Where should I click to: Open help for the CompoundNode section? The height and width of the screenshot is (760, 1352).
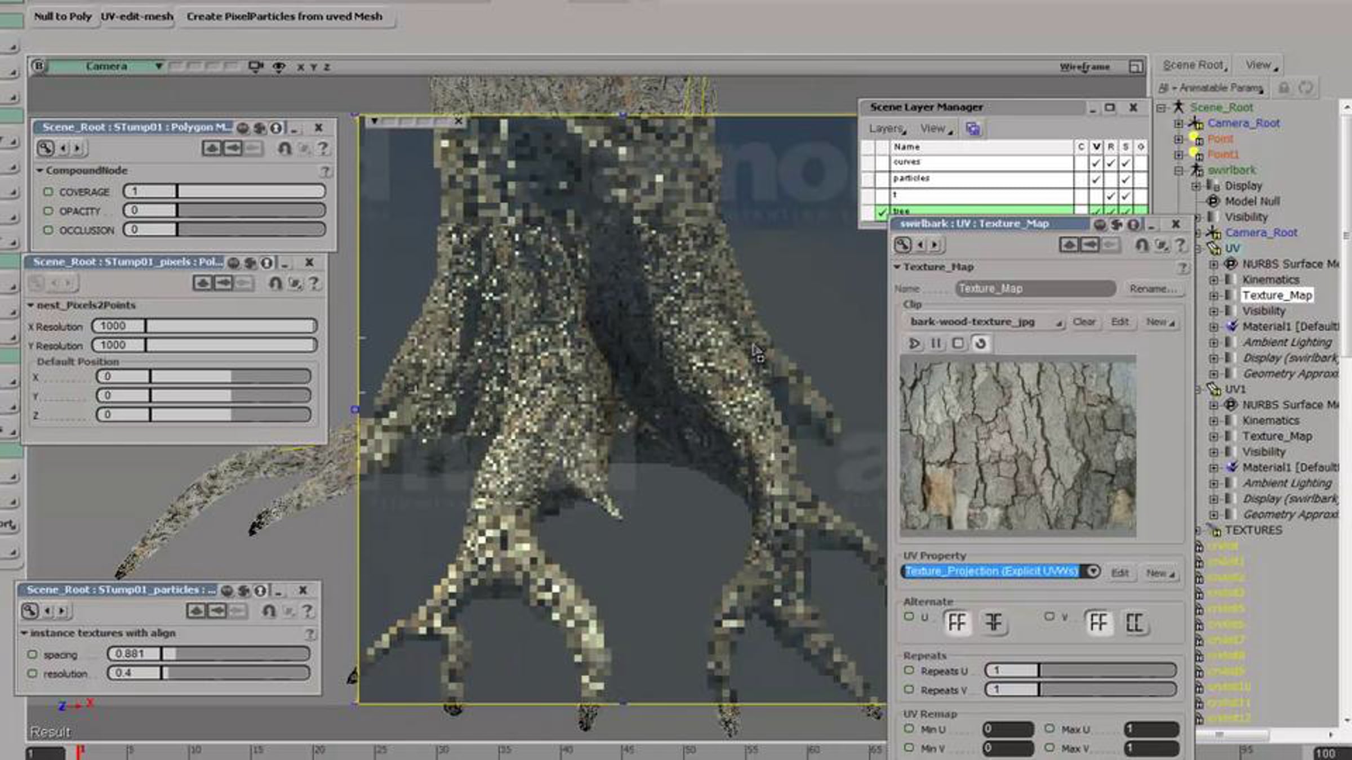[325, 171]
